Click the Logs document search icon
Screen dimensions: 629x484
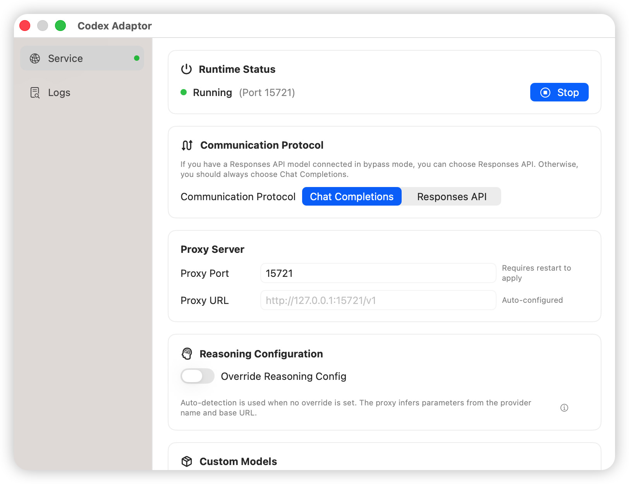click(x=35, y=93)
